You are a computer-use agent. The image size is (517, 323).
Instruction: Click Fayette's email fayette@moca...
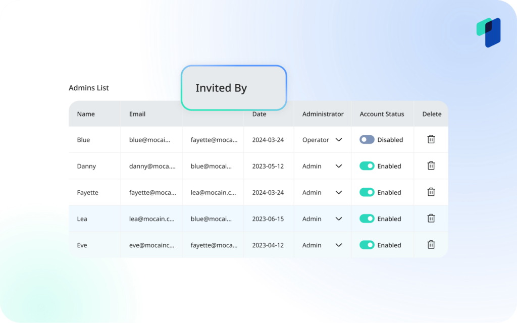[152, 192]
